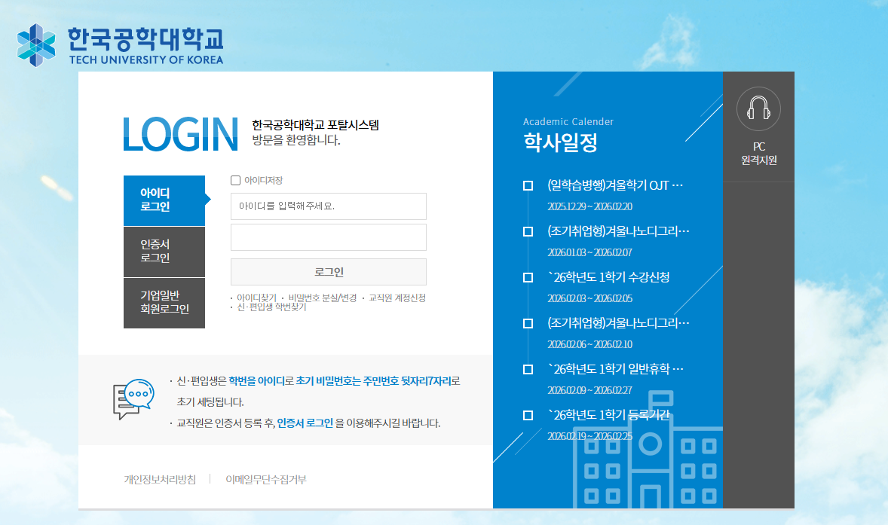Click the large LOGIN heading
Viewport: 888px width, 525px height.
(x=181, y=134)
